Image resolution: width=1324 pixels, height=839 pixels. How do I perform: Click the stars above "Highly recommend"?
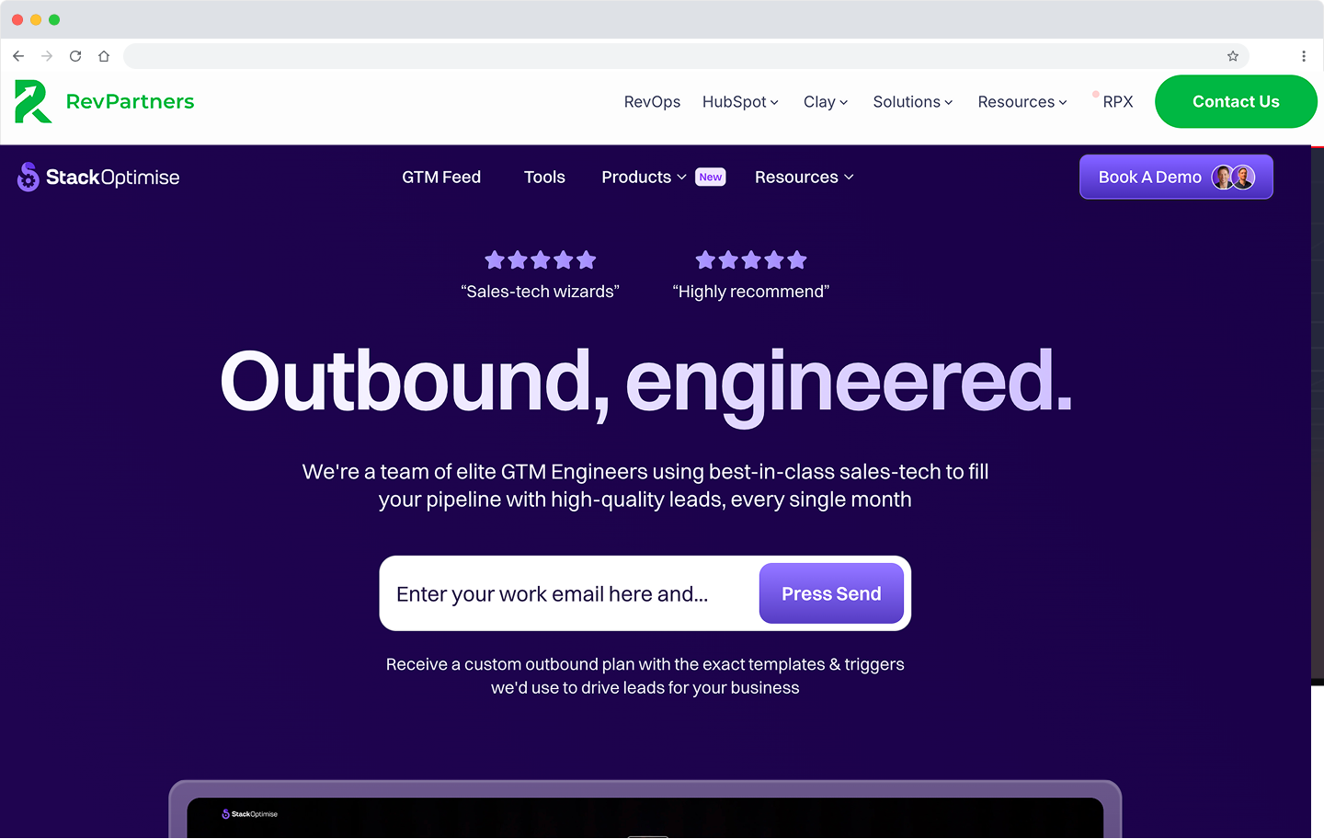click(751, 260)
